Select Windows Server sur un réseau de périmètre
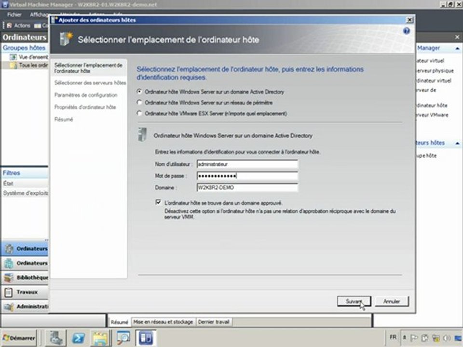Image resolution: width=463 pixels, height=347 pixels. (x=139, y=102)
